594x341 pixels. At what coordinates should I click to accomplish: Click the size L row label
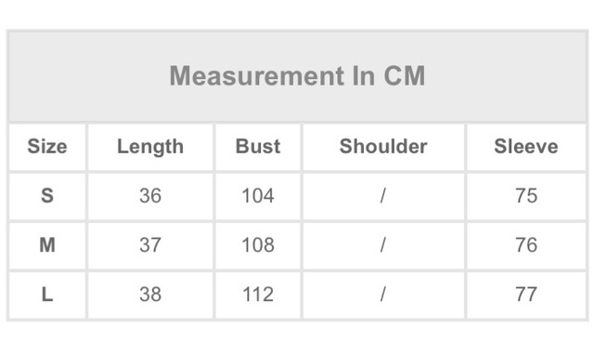coord(47,295)
